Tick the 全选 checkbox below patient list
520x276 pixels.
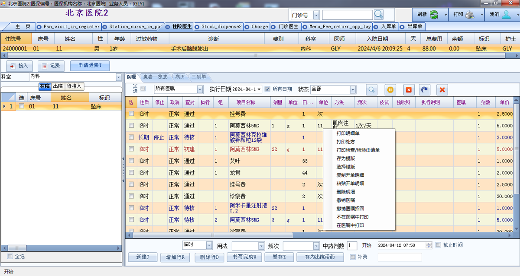[x=10, y=256]
